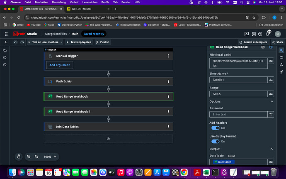Viewport: 286px width, 179px height.
Task: Select the properties wrench panel tab
Action: pos(281,51)
